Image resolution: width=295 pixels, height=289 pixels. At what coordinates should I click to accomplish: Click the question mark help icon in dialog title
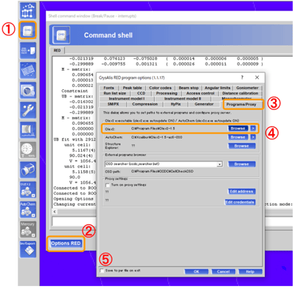click(242, 77)
